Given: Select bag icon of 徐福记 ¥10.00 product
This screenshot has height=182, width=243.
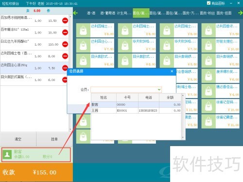Looking at the screenshot, I should pos(208,106).
